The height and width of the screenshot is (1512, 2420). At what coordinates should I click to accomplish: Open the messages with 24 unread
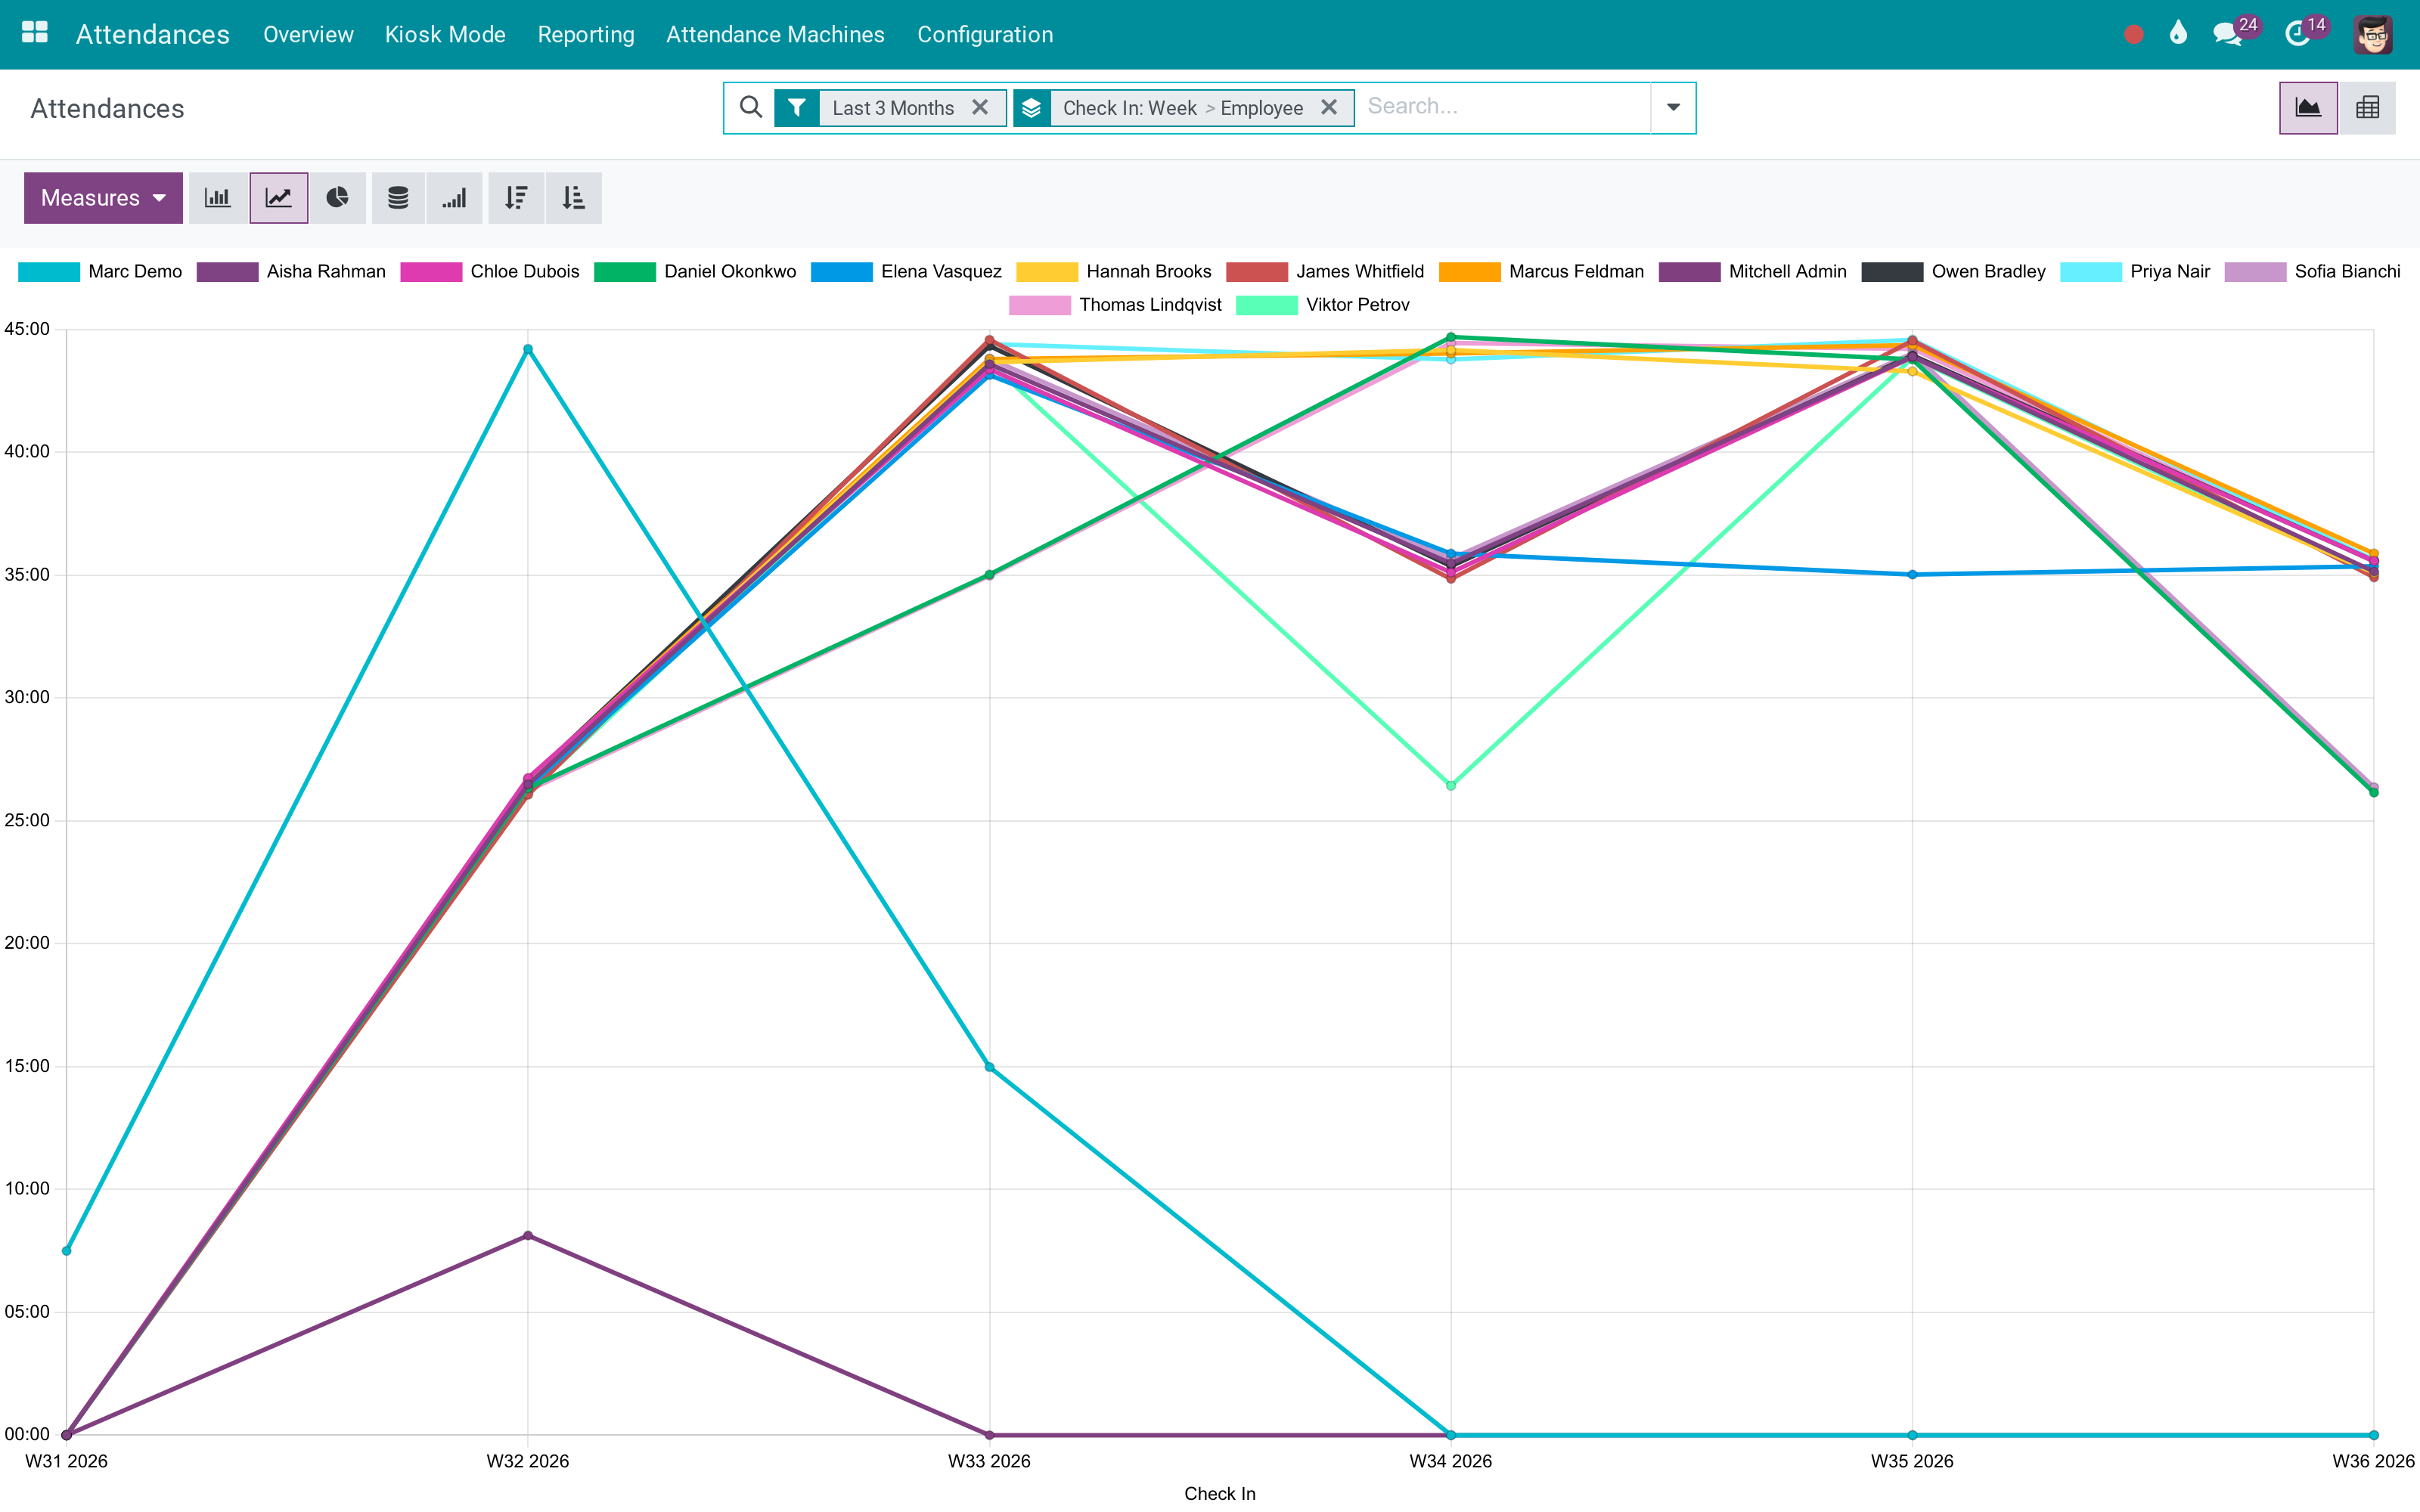click(x=2235, y=33)
